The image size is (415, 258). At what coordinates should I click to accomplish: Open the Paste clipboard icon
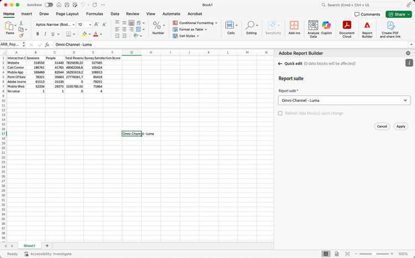[x=9, y=26]
